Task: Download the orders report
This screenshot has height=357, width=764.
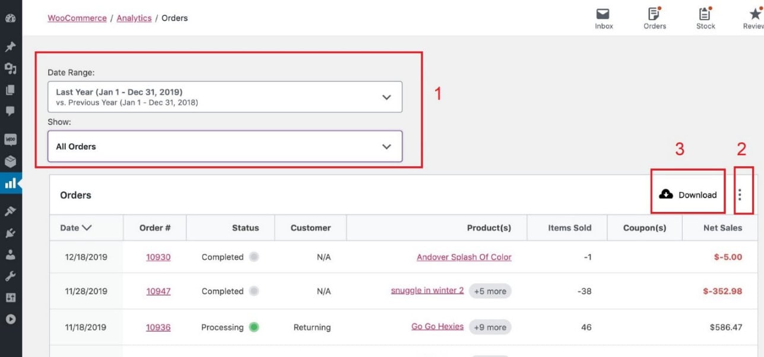Action: click(687, 194)
